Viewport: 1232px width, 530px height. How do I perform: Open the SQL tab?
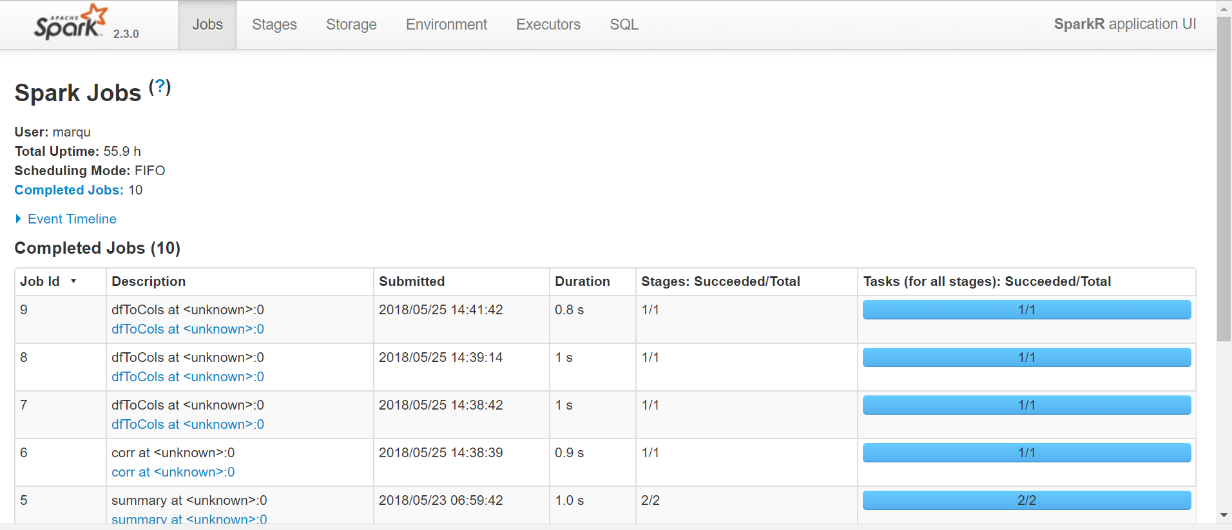624,24
